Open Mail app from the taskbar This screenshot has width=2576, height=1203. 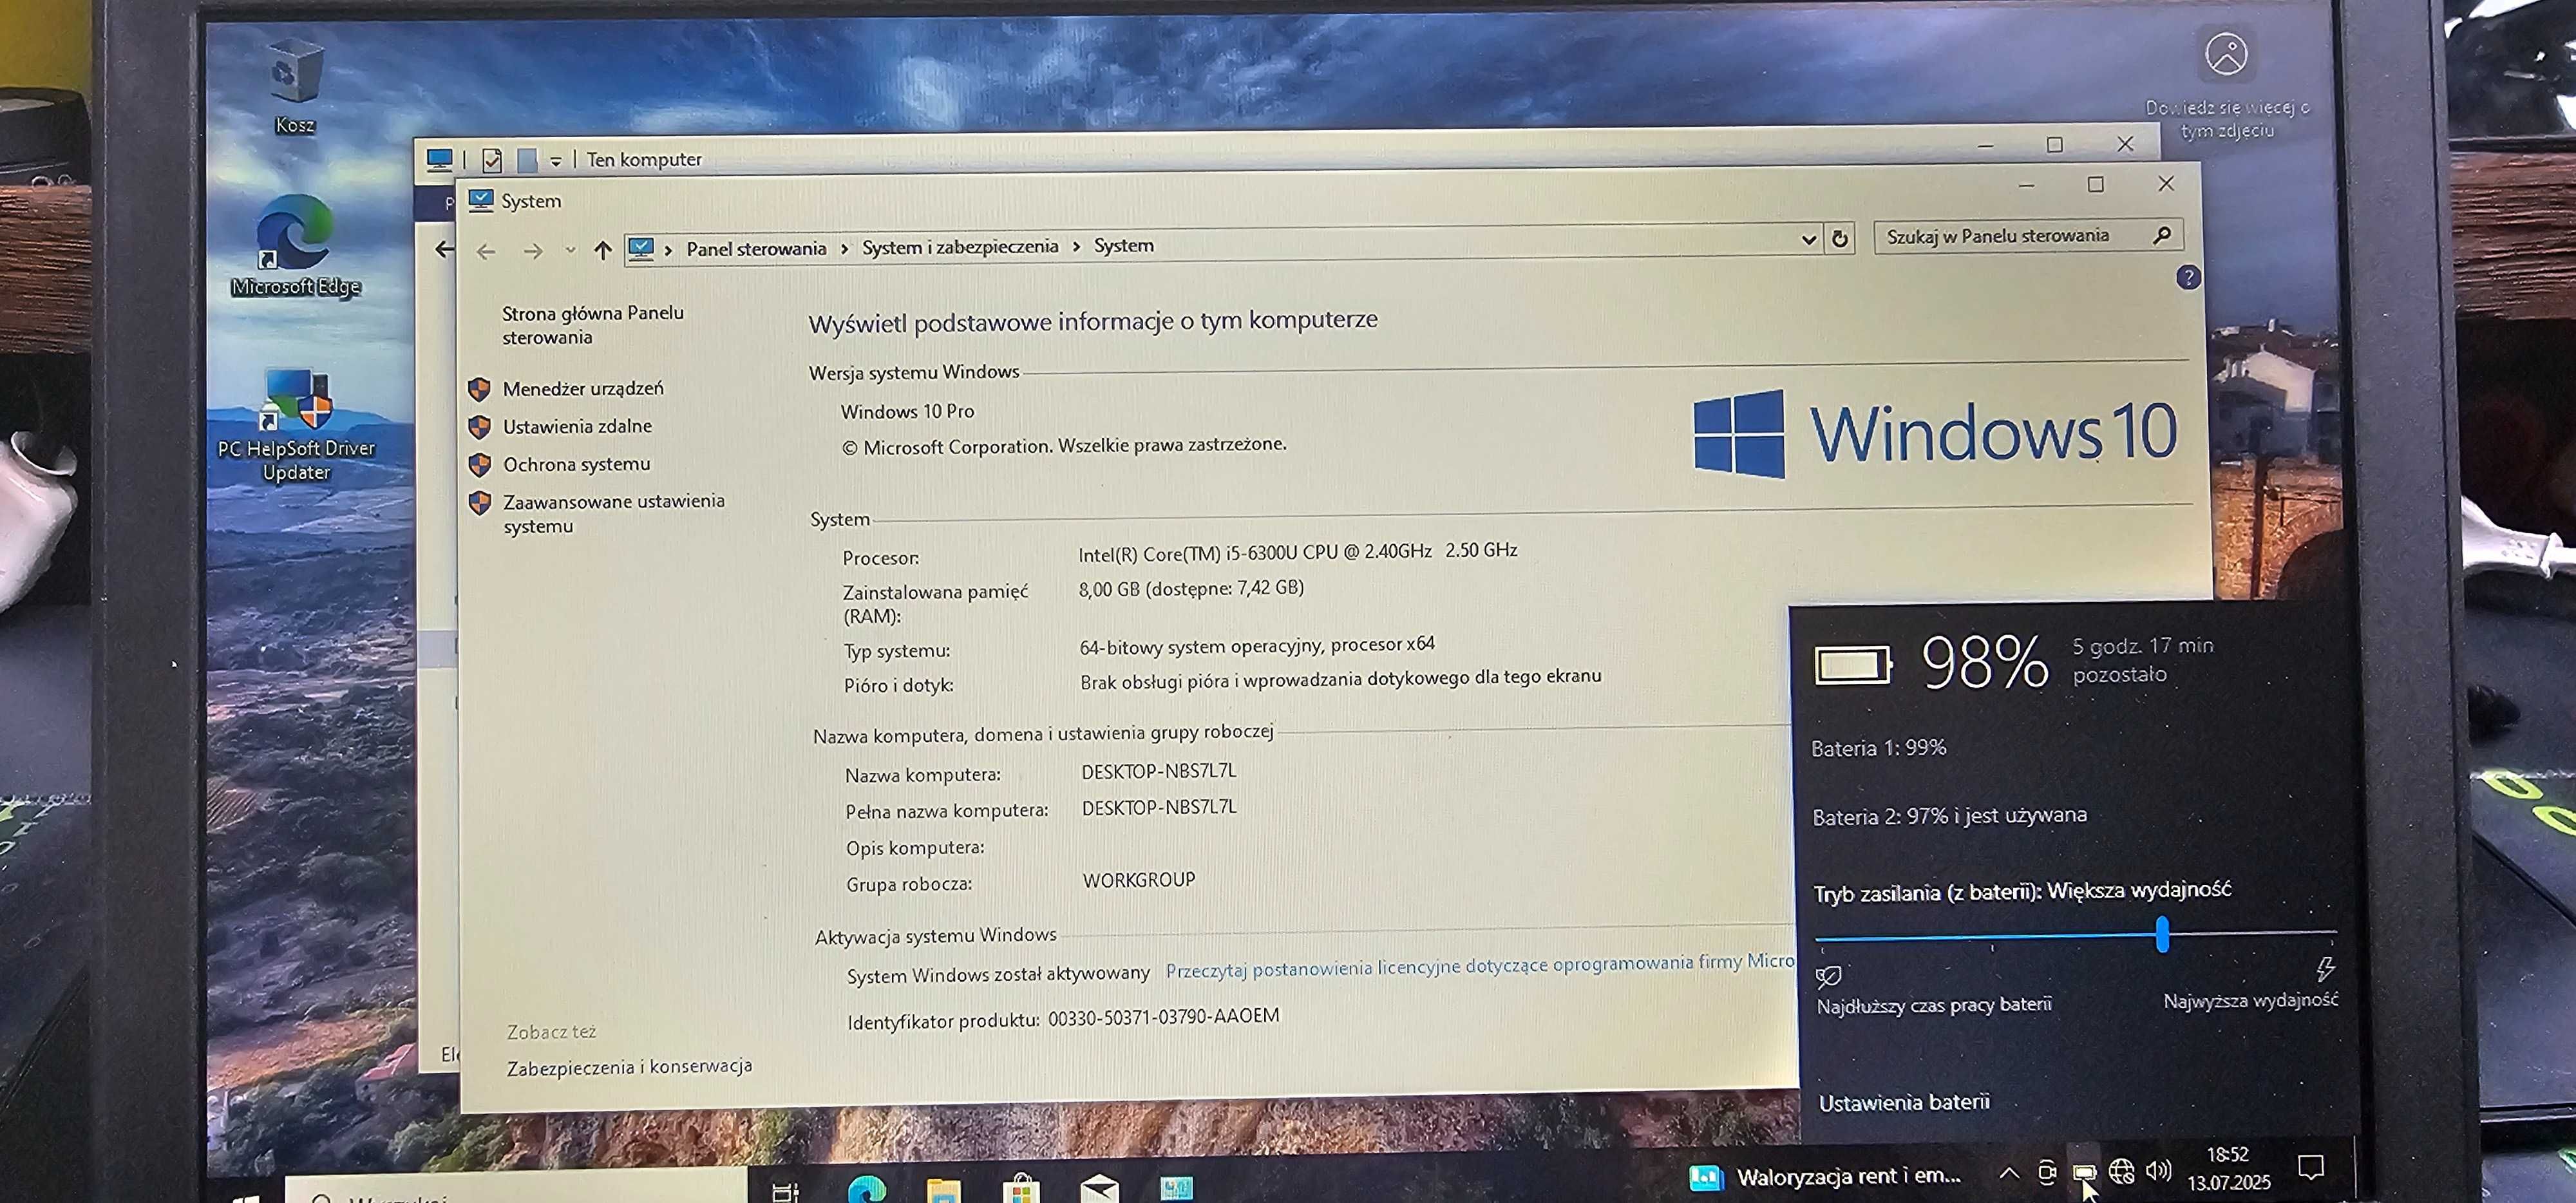(x=1099, y=1188)
